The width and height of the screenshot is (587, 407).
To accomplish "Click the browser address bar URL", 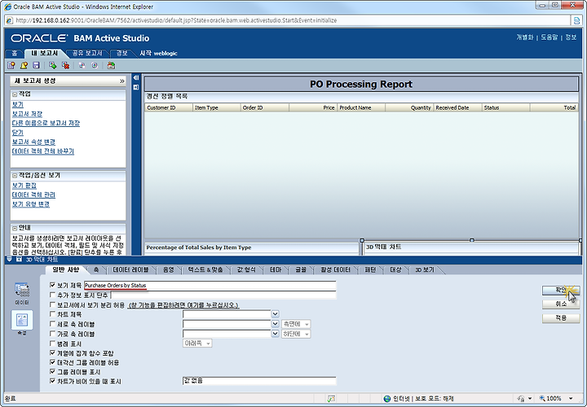I will click(176, 20).
